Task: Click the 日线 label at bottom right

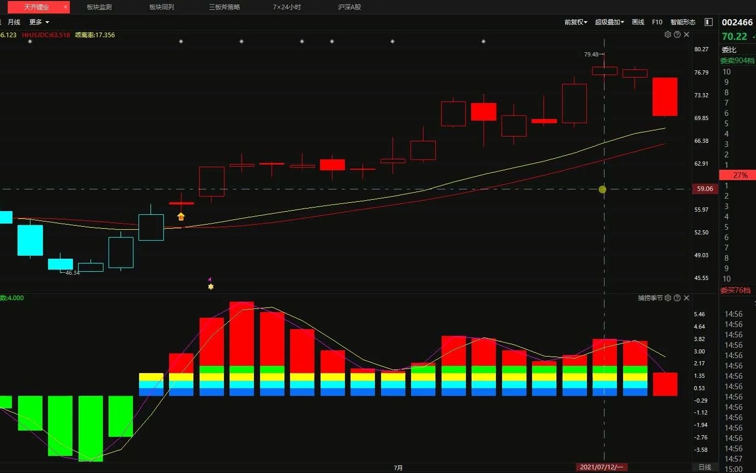Action: click(x=705, y=467)
